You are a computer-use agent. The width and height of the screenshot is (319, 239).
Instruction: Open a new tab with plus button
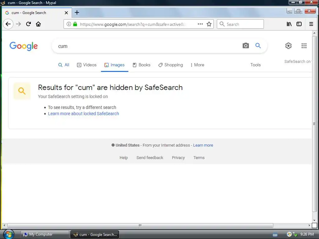(77, 12)
